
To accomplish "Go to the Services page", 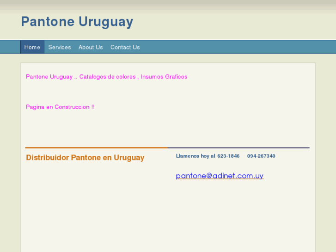I will click(x=60, y=47).
